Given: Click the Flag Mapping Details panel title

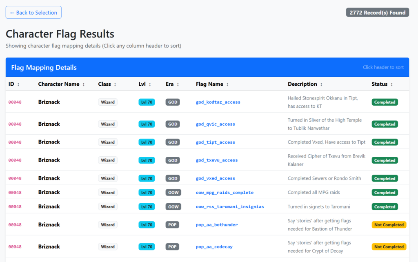Looking at the screenshot, I should click(44, 67).
